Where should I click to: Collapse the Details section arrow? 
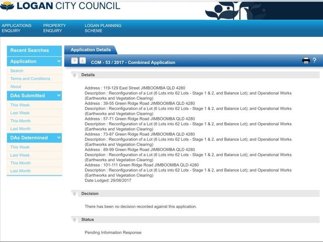tap(75, 75)
